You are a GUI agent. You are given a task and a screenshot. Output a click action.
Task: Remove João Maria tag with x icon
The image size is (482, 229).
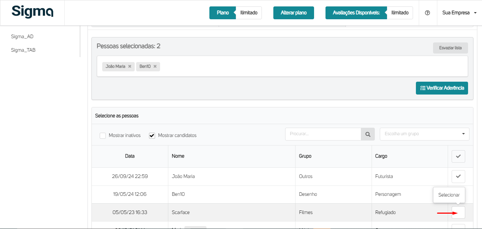click(130, 66)
